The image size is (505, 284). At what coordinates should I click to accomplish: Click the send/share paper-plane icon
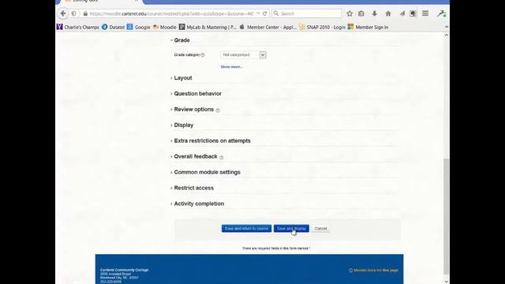pyautogui.click(x=402, y=13)
